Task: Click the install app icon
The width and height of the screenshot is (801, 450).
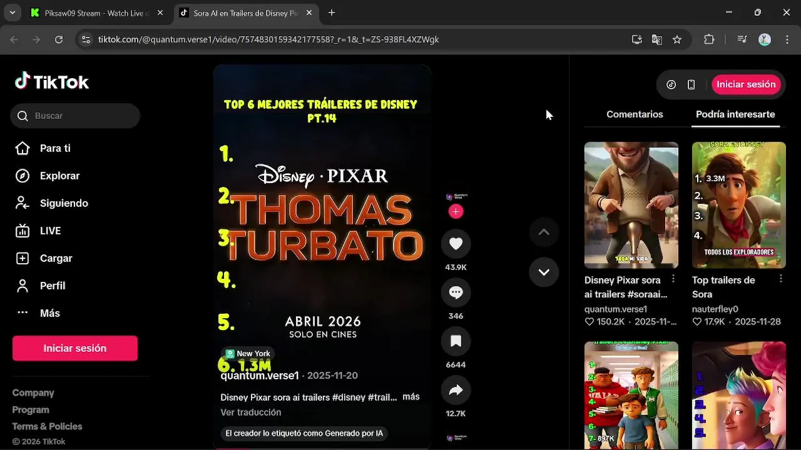Action: click(x=637, y=39)
